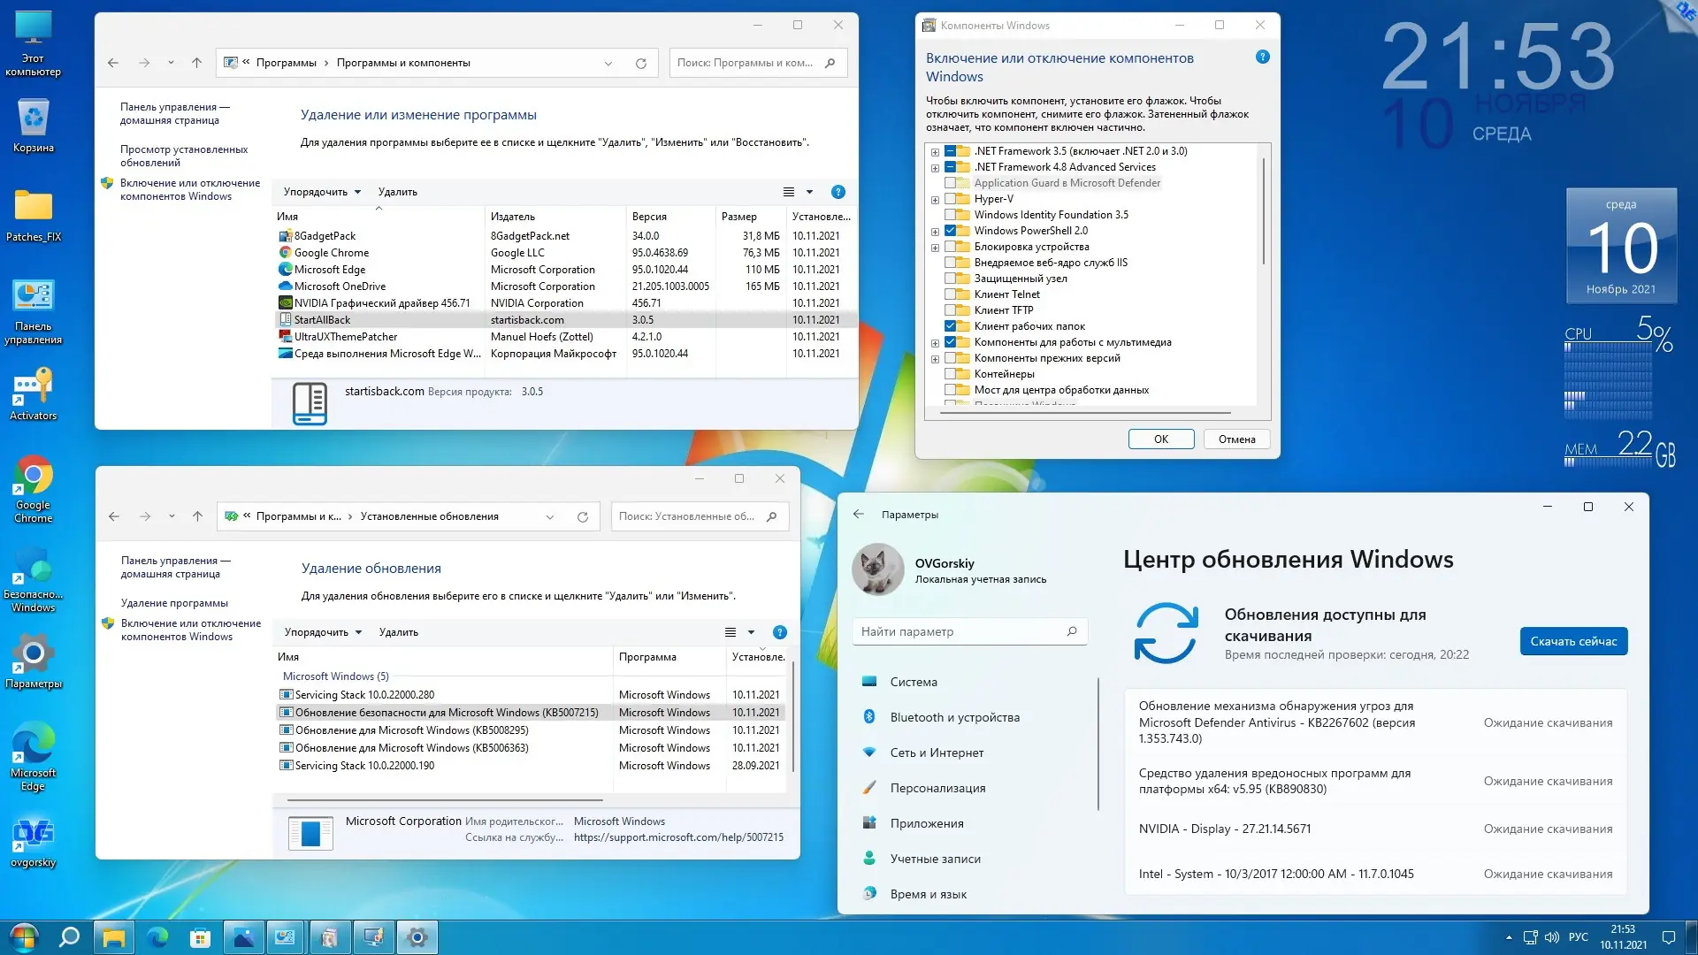Click back arrow in Settings window

point(858,514)
